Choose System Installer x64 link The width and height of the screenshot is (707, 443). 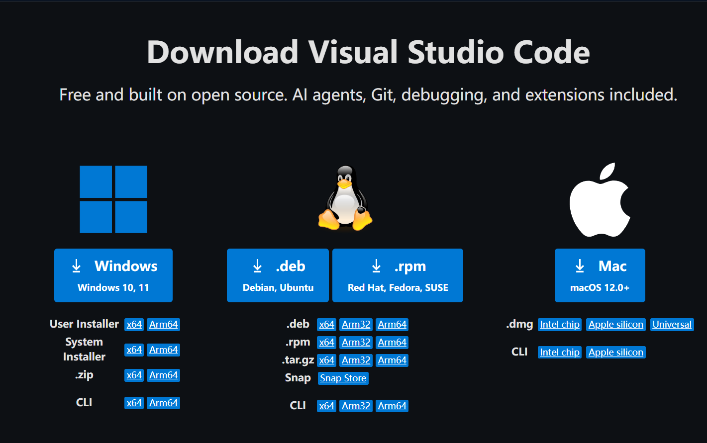coord(134,350)
